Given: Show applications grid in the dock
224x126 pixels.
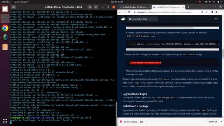Looking at the screenshot, I should click(x=5, y=121).
